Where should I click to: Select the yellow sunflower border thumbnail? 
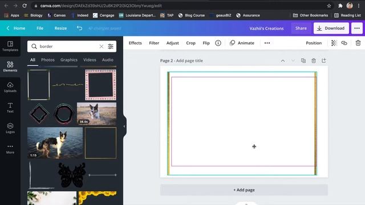tap(98, 198)
